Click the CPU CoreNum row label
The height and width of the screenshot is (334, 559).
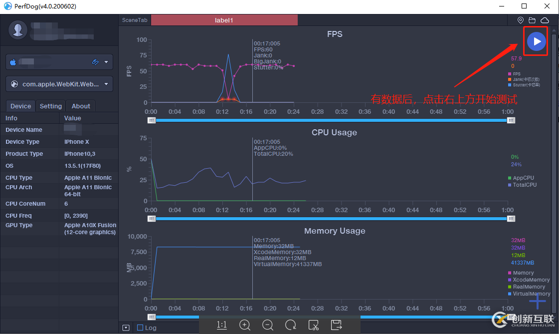25,204
